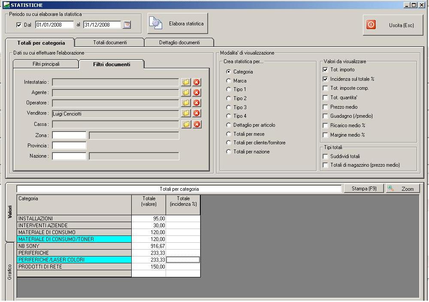Select the Marca radio option
This screenshot has height=302, width=429.
[x=229, y=81]
